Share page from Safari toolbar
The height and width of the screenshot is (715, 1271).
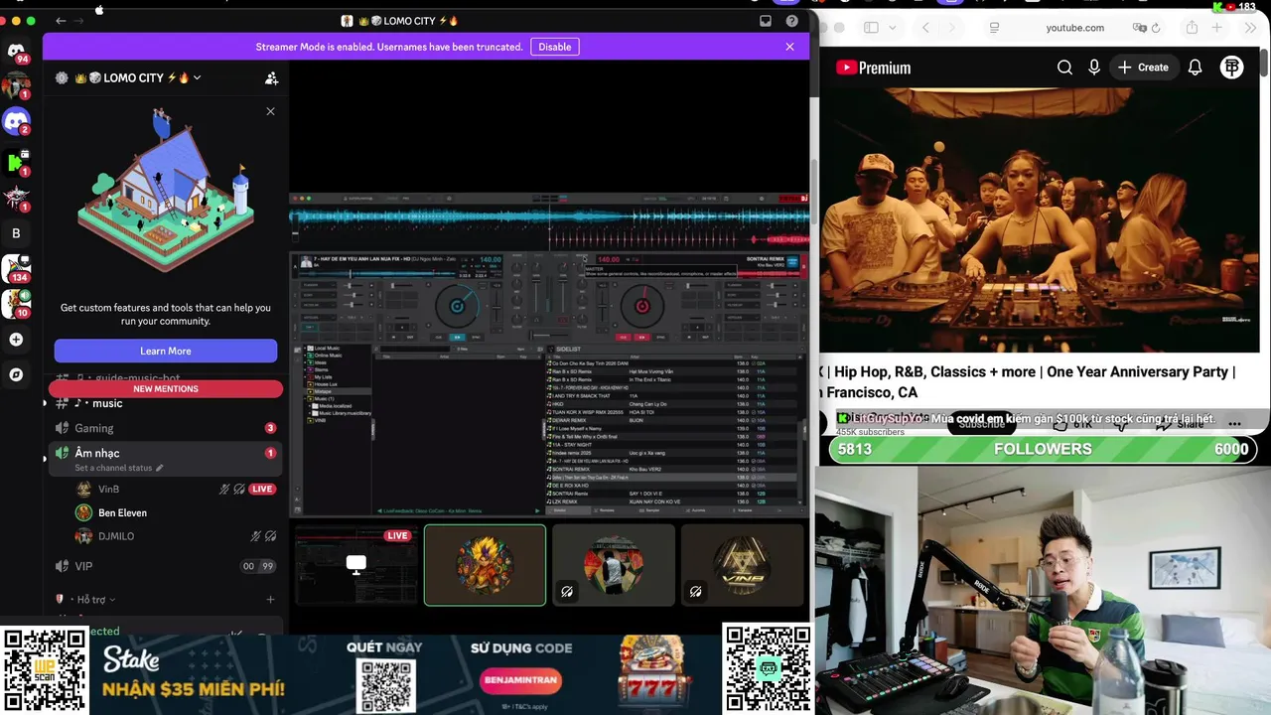point(1192,28)
